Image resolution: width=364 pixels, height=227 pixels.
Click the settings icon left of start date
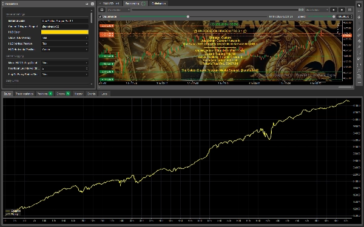point(102,10)
